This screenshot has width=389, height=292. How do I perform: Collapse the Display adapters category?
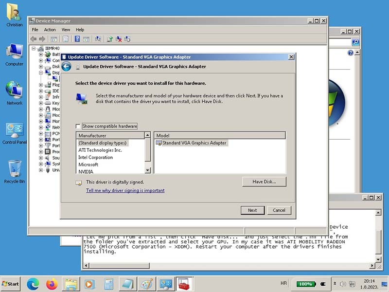[41, 73]
